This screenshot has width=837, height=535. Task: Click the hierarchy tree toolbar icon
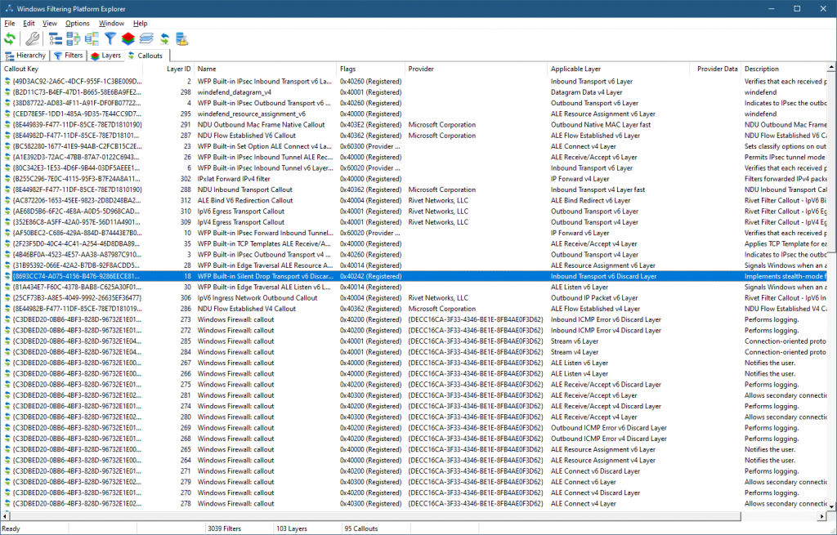56,38
